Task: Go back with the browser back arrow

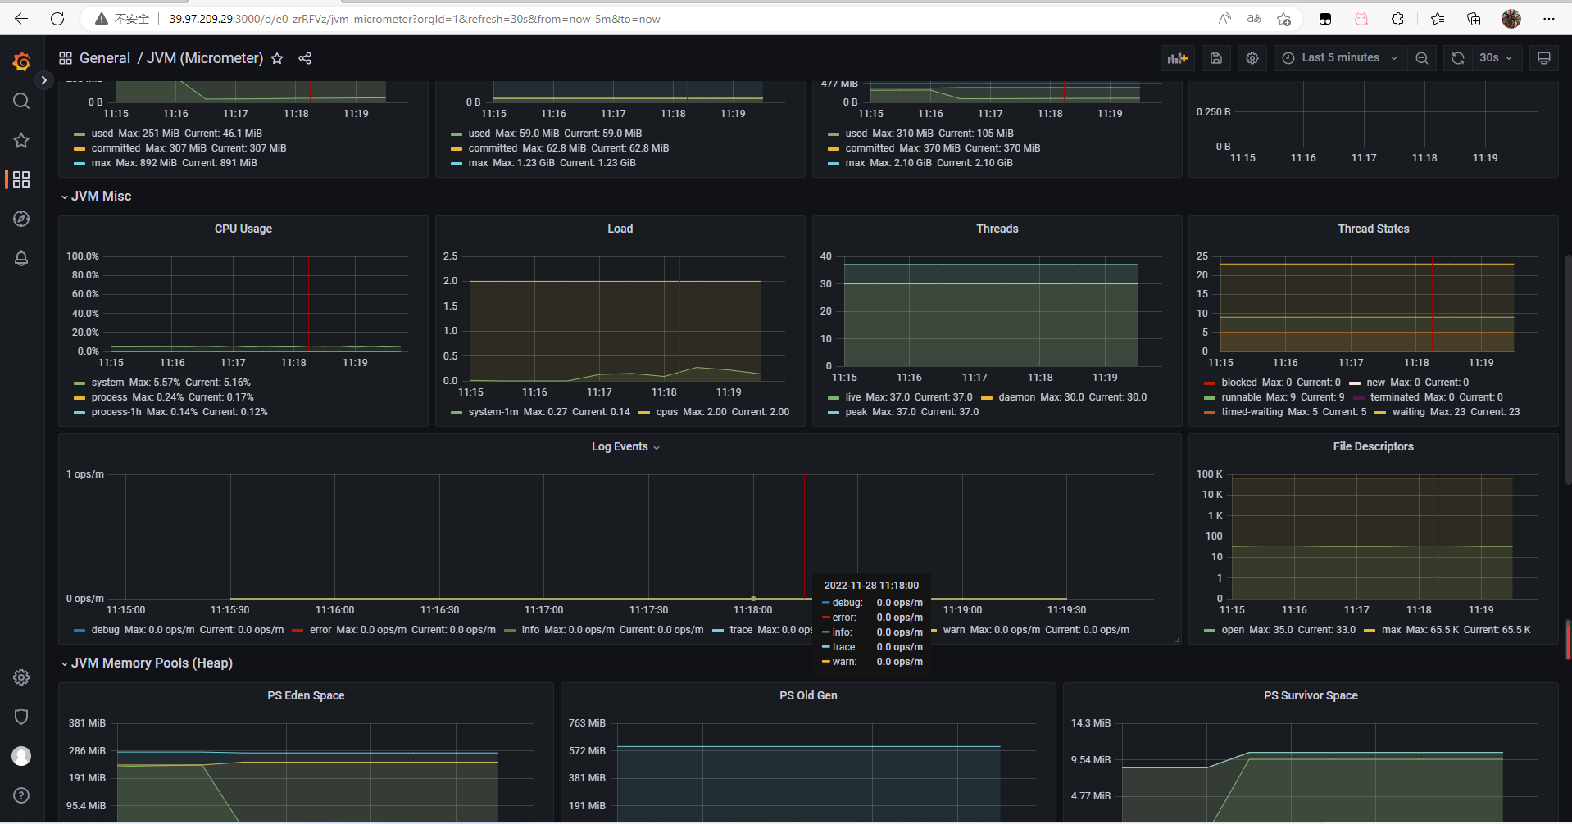Action: pos(21,19)
